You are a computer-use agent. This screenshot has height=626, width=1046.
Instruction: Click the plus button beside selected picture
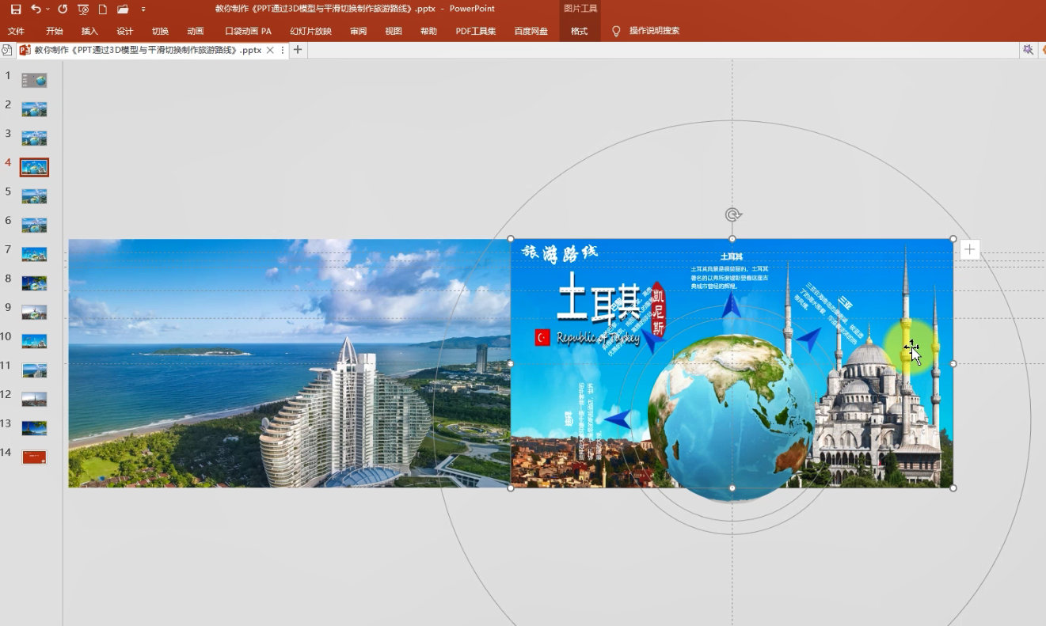pyautogui.click(x=970, y=250)
